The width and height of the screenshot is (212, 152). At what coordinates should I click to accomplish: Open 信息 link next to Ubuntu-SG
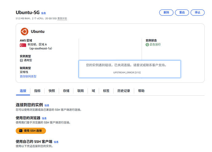43,13
